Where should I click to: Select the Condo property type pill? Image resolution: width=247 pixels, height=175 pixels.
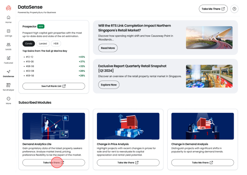pos(29,43)
